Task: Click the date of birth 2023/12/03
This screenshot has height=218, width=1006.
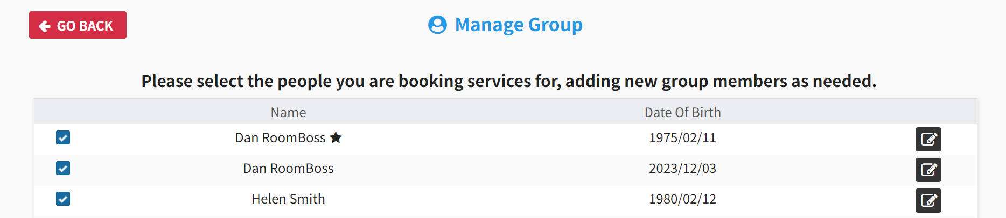Action: [682, 169]
